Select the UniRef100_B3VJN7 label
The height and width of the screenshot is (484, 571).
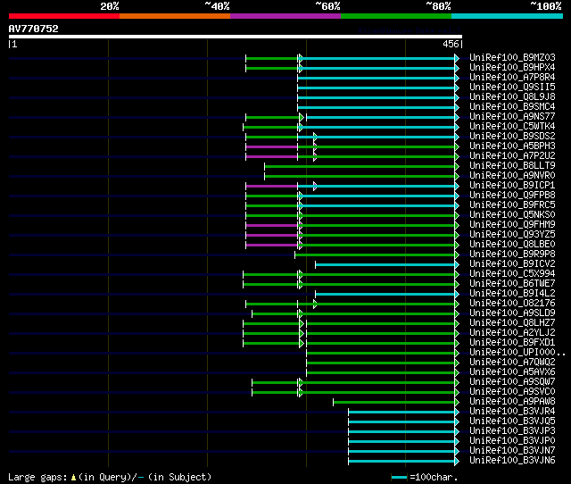pos(512,451)
